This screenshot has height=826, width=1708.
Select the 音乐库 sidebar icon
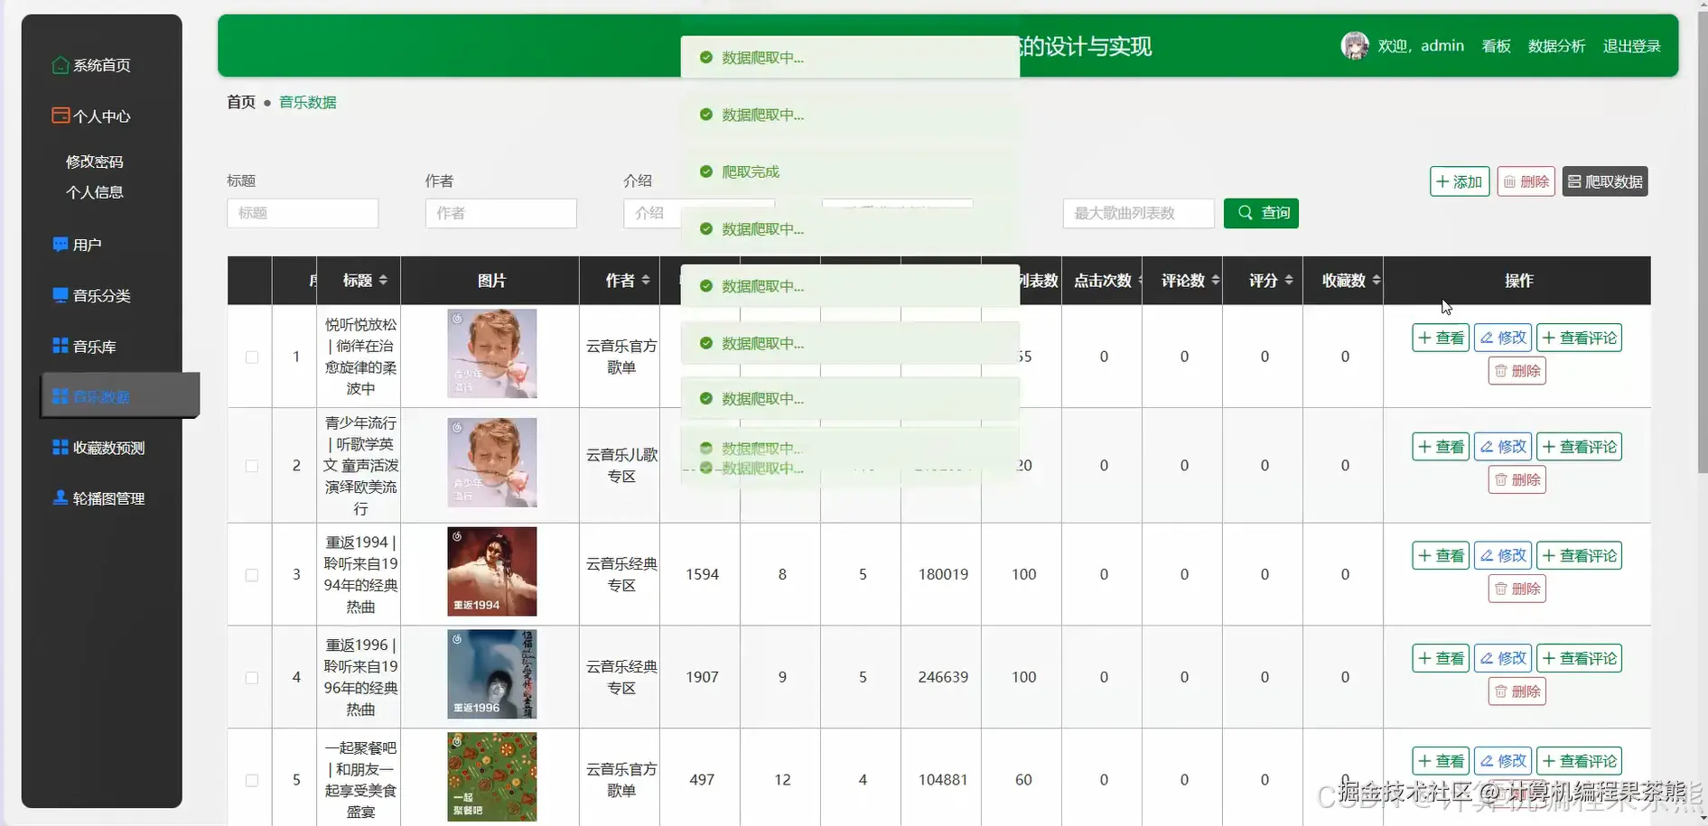point(60,345)
